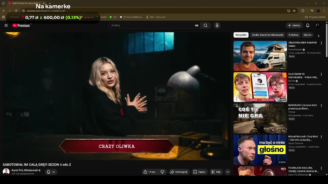Open the ZBUDOWALIŚMY KAMPER VANA thumbnail
328x184 pixels.
coord(260,56)
